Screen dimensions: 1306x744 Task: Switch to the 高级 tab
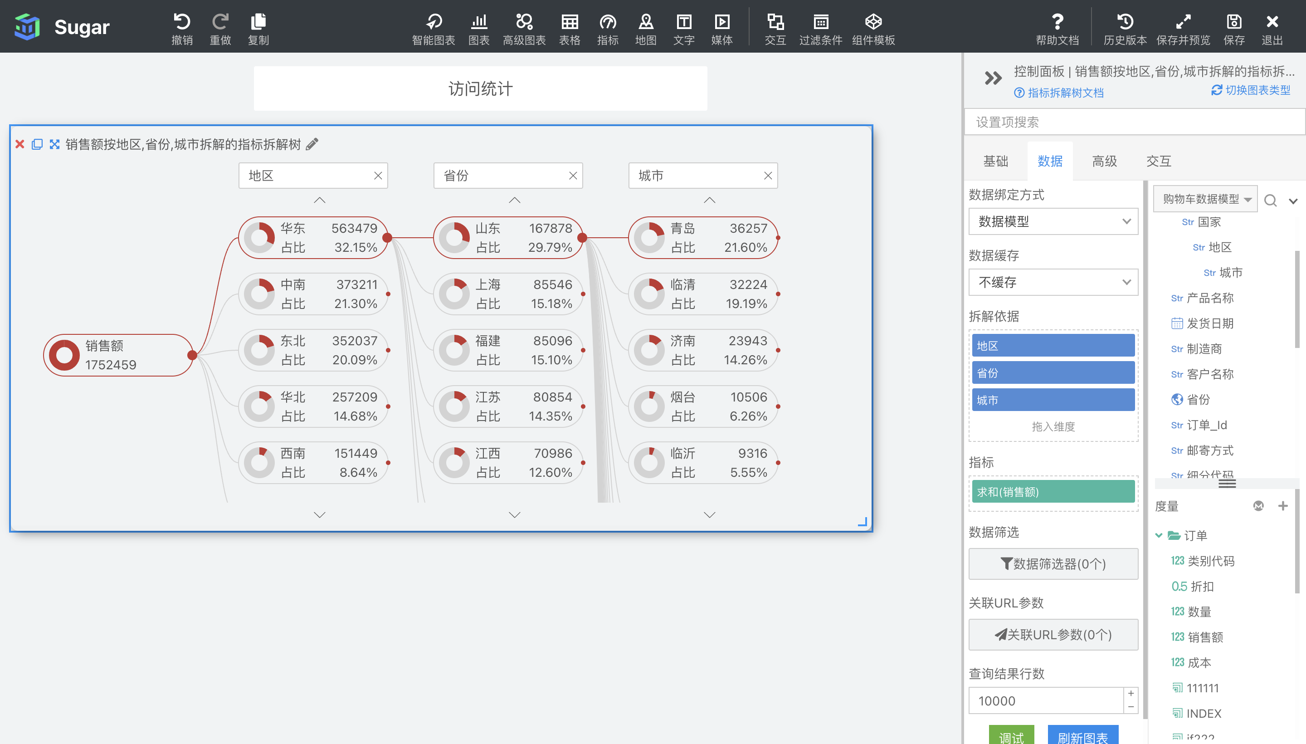click(1104, 162)
